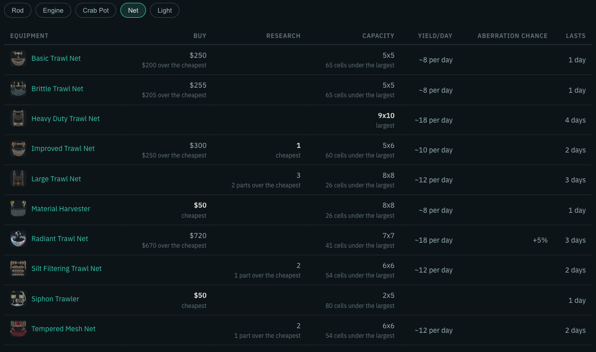The height and width of the screenshot is (352, 596).
Task: Click the +5% aberration chance value
Action: [540, 241]
